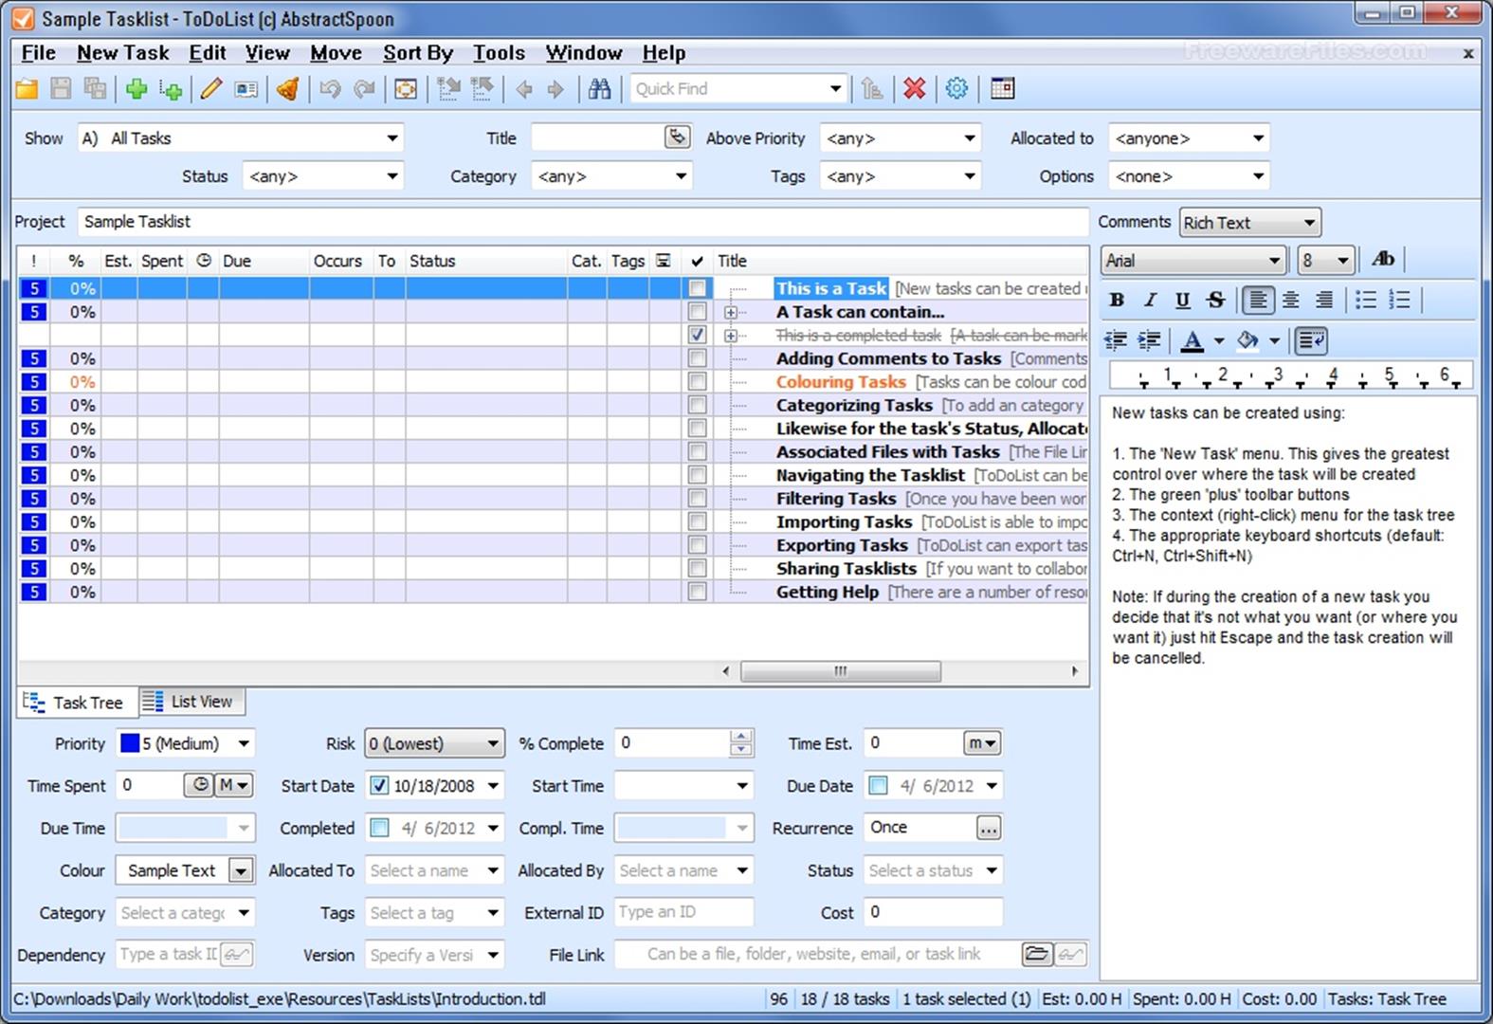
Task: Check the 'Adding Comments to Tasks' checkbox
Action: [698, 358]
